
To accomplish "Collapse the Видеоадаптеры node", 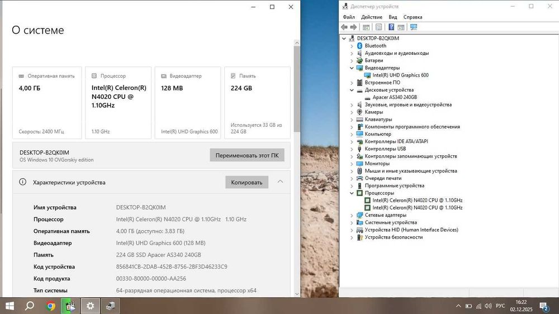I will click(x=352, y=68).
